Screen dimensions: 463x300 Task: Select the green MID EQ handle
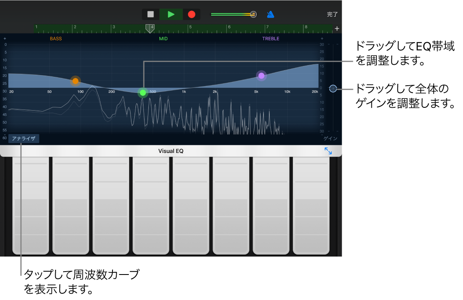143,93
